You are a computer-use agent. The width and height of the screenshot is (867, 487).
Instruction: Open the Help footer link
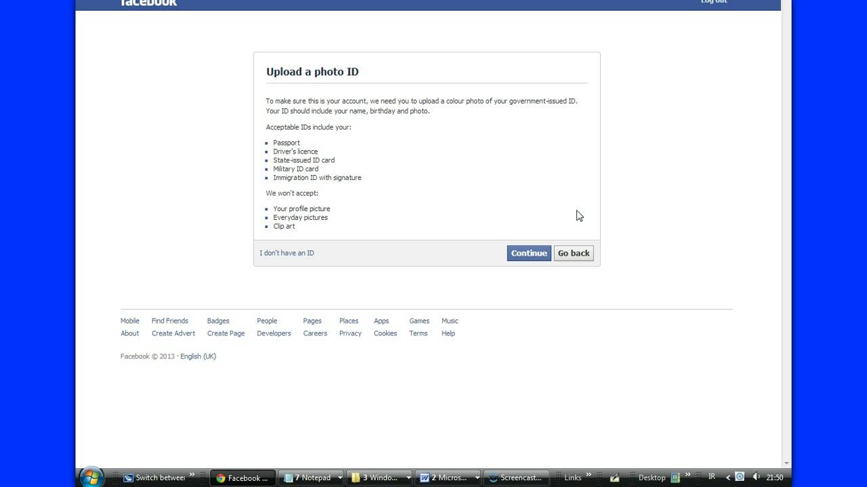pyautogui.click(x=448, y=333)
